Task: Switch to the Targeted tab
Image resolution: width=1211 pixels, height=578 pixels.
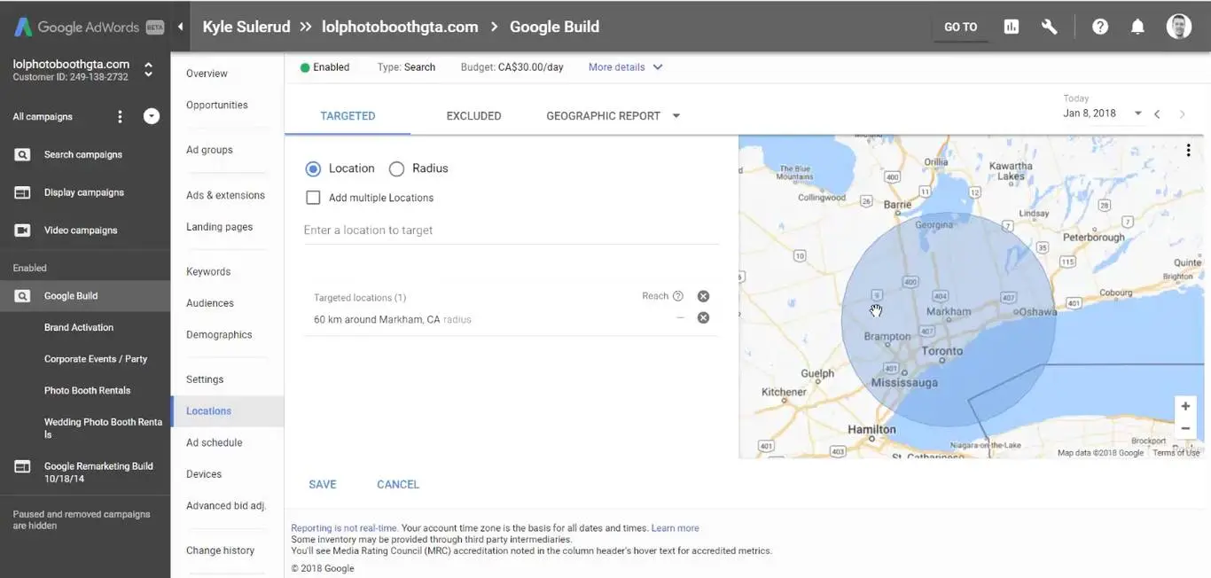Action: point(348,116)
